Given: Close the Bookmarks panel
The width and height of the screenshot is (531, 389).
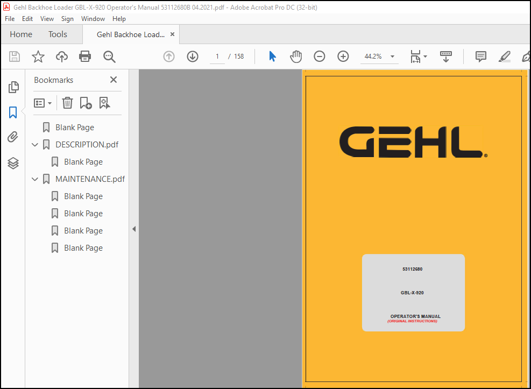Looking at the screenshot, I should tap(114, 80).
